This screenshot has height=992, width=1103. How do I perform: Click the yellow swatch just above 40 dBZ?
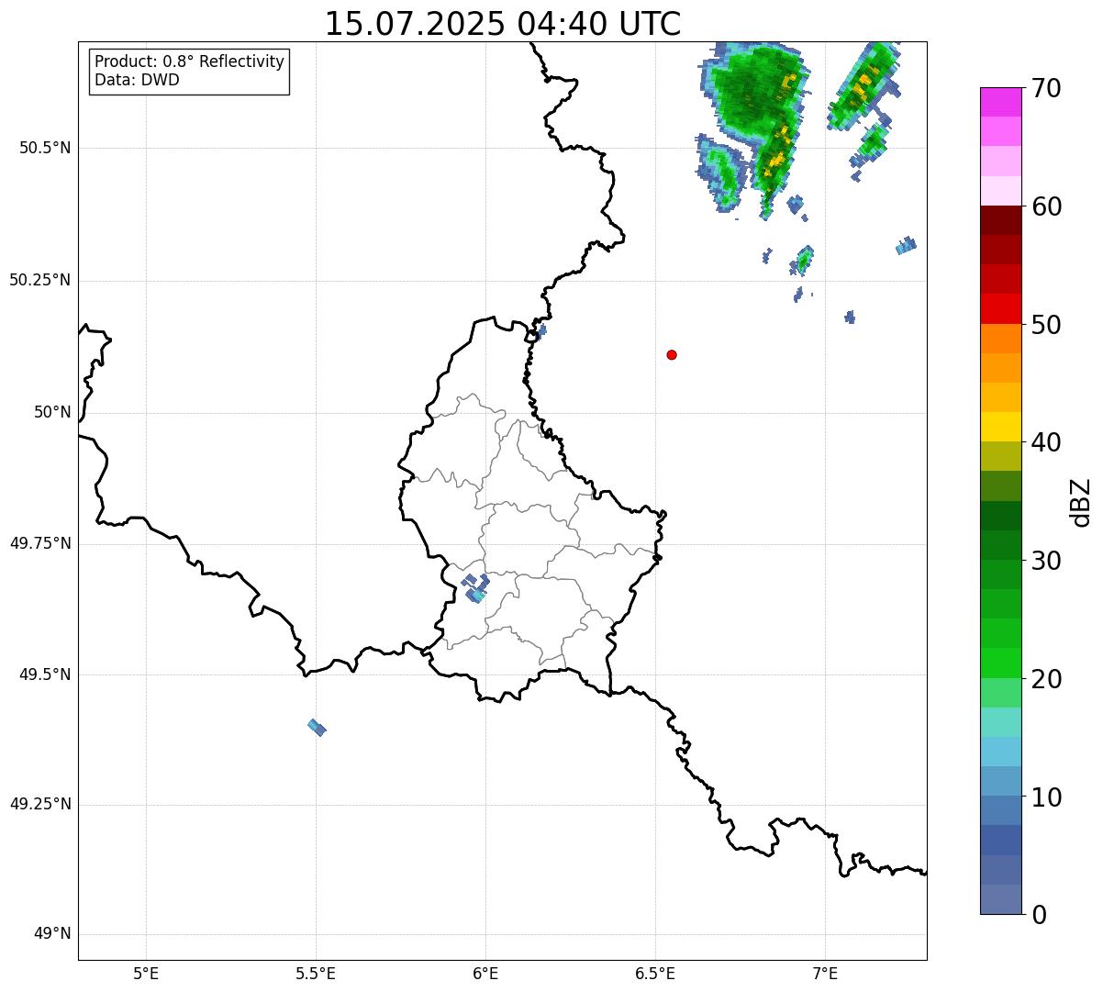(1001, 427)
